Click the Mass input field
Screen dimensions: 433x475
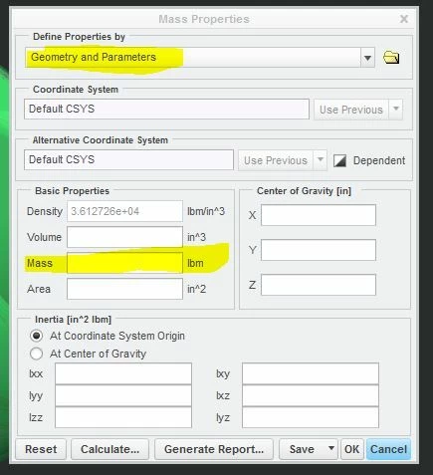click(x=124, y=263)
